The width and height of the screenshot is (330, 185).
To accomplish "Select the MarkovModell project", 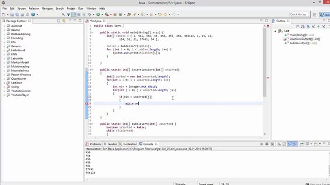I will tap(20, 63).
